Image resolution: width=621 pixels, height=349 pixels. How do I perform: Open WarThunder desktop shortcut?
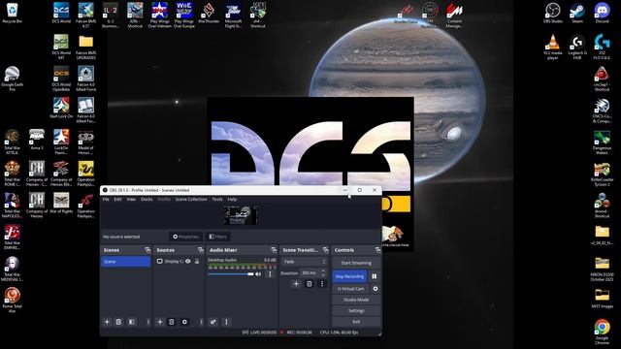tap(209, 14)
